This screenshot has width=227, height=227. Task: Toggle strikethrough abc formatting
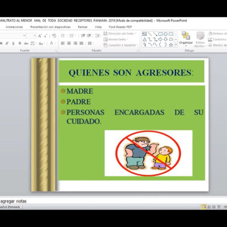click(26, 43)
